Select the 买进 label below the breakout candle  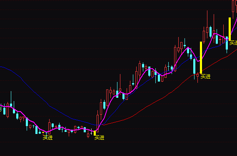99,138
